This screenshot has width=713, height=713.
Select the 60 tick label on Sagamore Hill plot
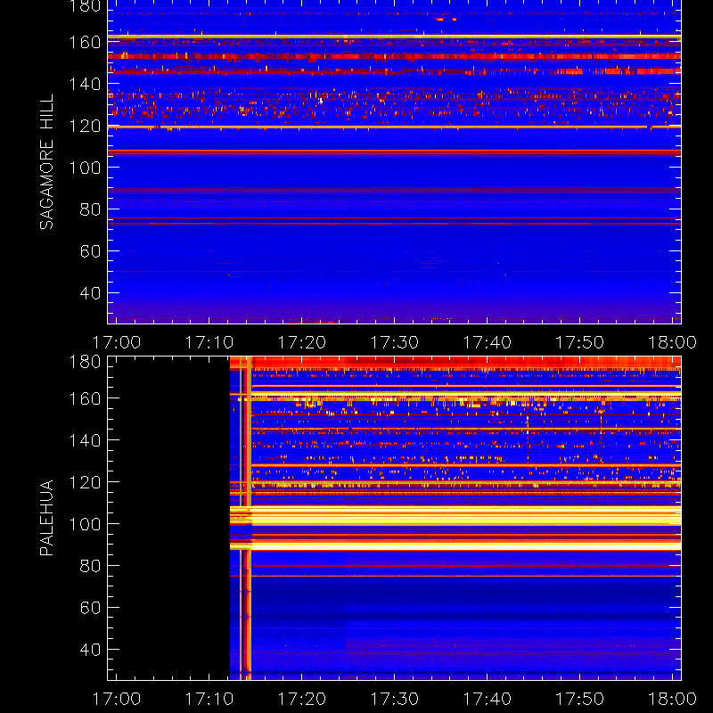coord(90,251)
